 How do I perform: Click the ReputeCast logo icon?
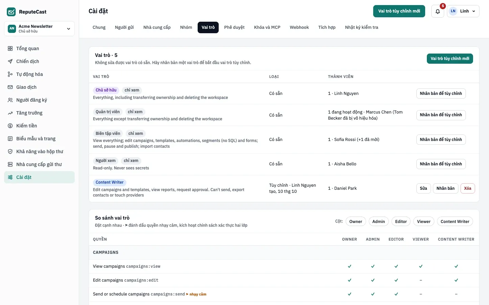[x=11, y=12]
